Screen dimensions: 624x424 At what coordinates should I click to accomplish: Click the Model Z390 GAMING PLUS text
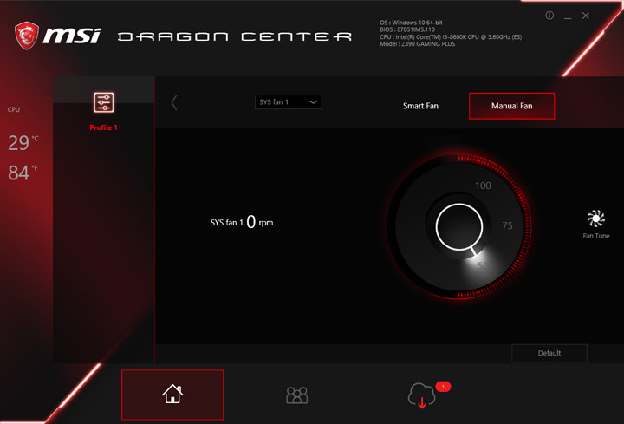(x=417, y=44)
